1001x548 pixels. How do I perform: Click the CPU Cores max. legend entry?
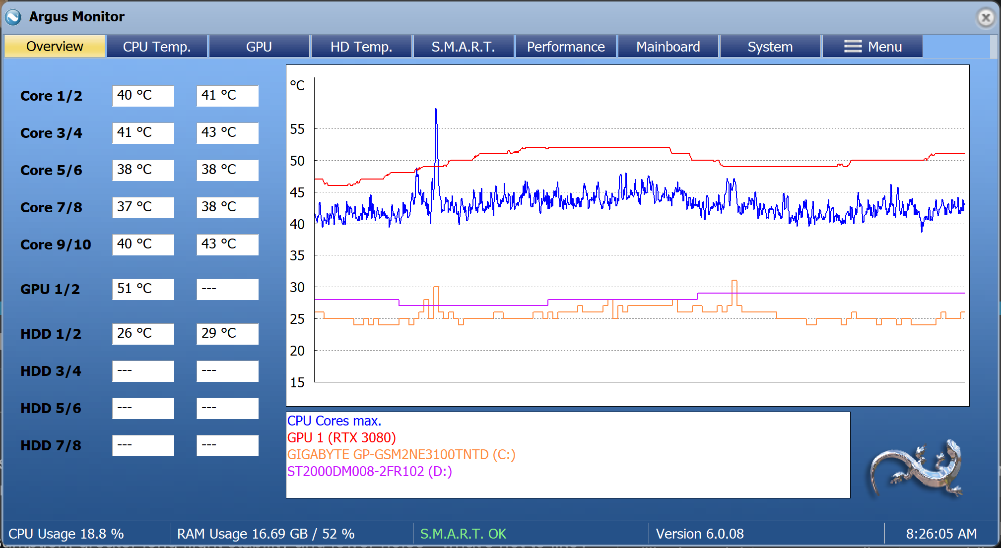pyautogui.click(x=334, y=421)
